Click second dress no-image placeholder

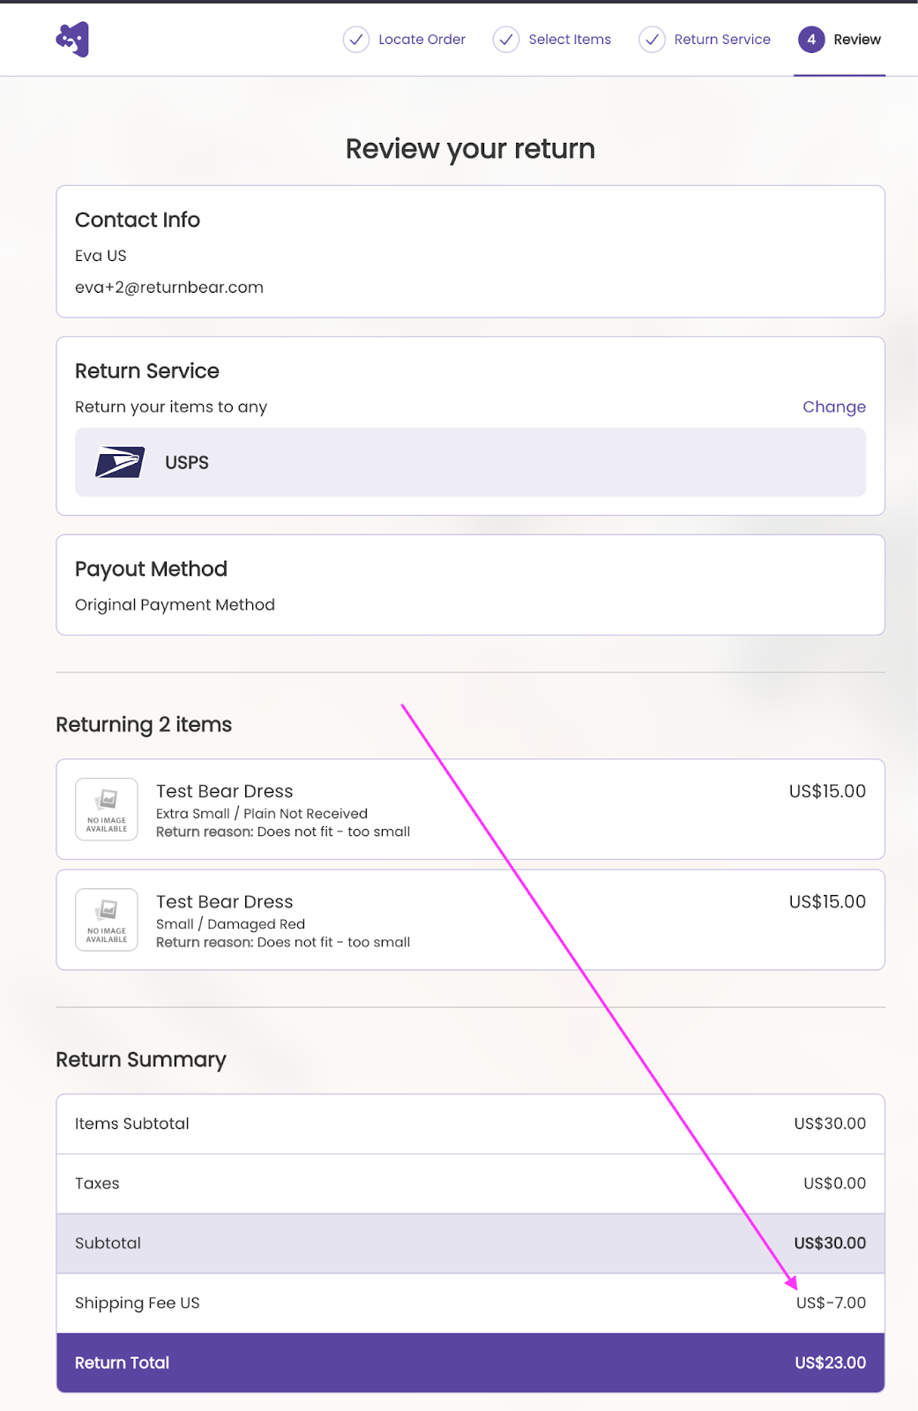[107, 920]
